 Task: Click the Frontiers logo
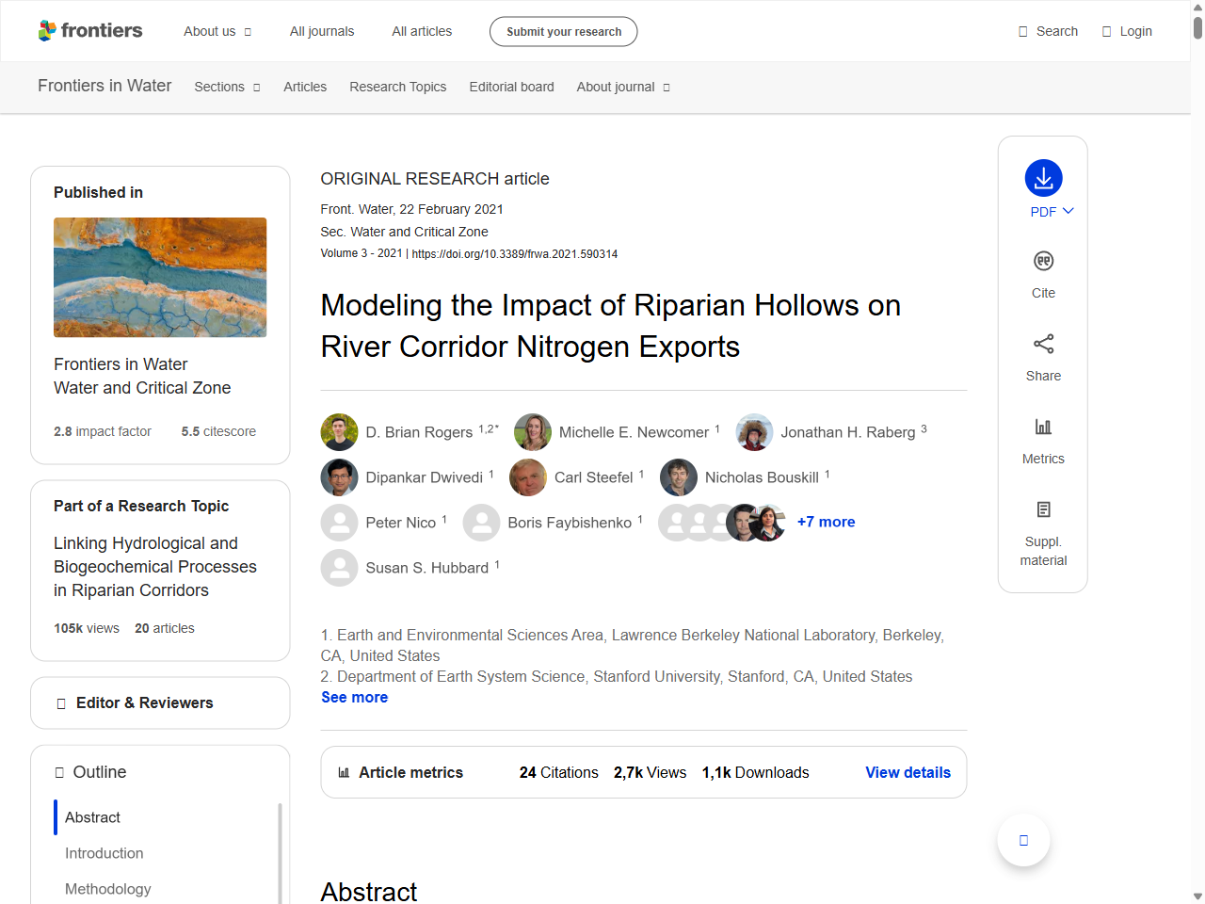[90, 31]
